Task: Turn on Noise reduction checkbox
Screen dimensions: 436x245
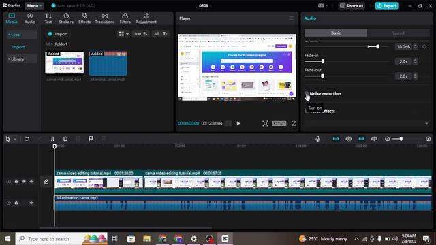Action: coord(307,94)
